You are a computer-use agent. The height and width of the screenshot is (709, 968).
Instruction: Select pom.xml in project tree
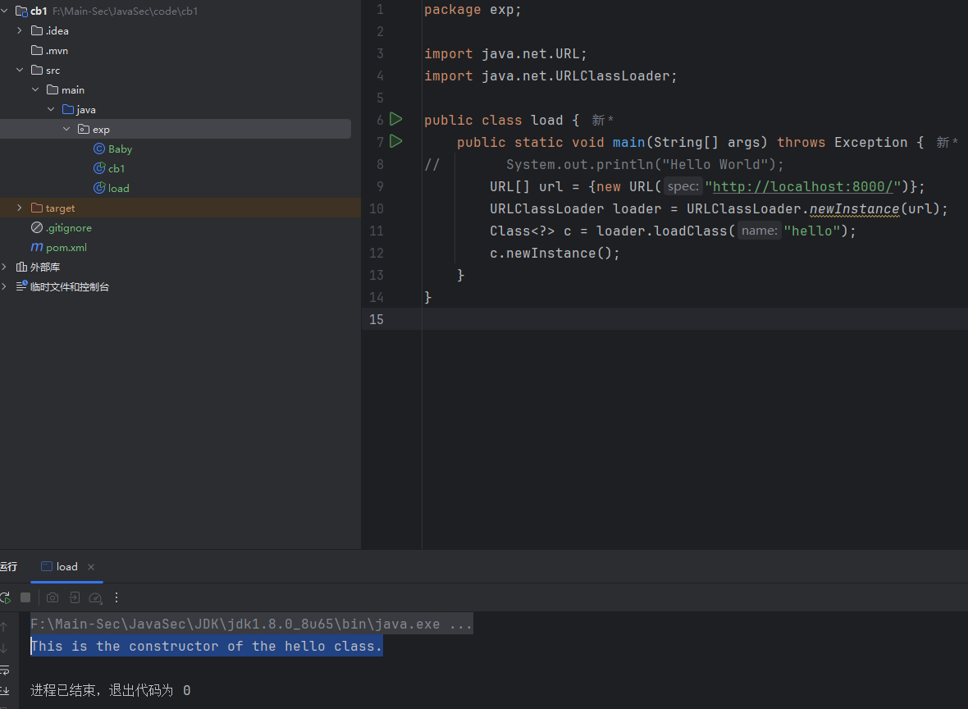66,247
